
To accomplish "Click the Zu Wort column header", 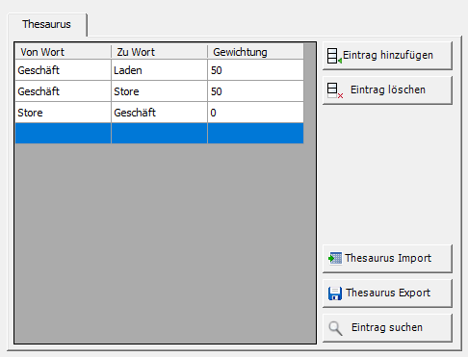I will pos(159,52).
